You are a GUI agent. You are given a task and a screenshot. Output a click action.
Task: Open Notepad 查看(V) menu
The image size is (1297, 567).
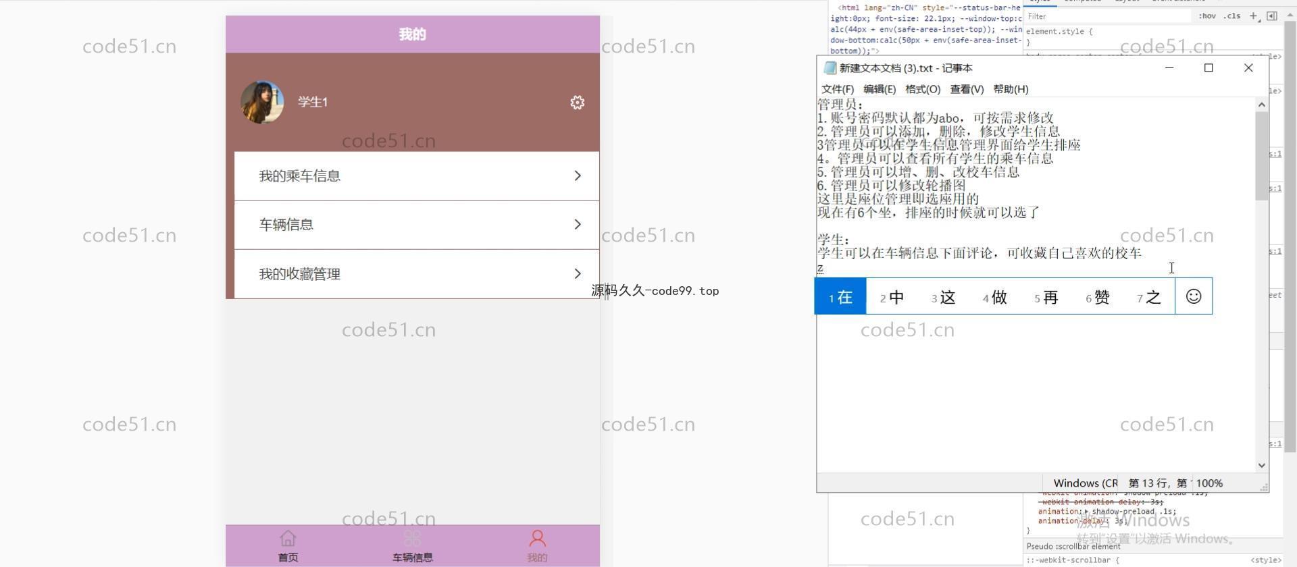[x=967, y=89]
